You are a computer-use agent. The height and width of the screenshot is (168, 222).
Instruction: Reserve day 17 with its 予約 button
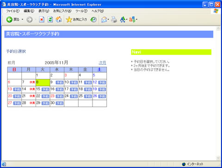pos(74,89)
